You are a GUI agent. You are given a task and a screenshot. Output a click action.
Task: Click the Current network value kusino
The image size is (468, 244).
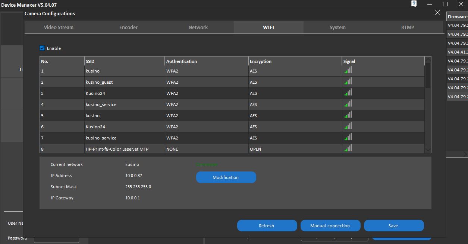[x=132, y=164]
